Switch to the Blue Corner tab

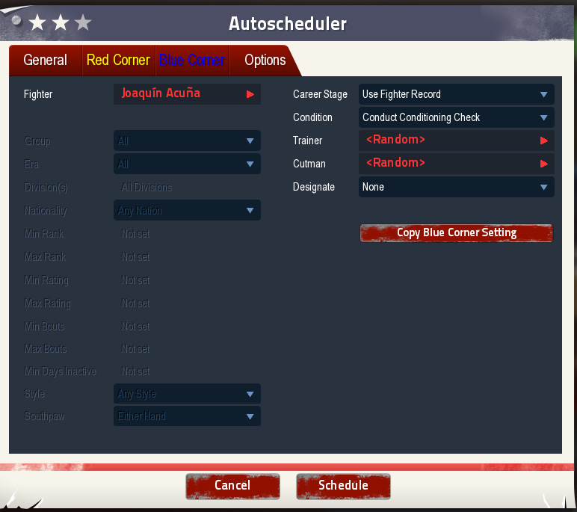191,61
